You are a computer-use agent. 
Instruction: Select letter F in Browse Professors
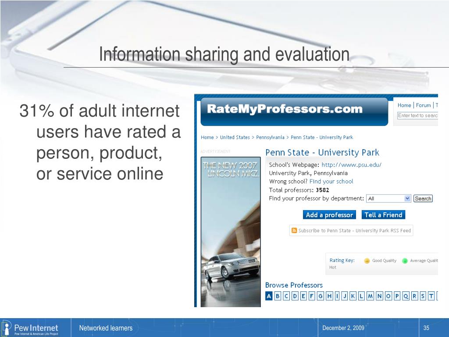312,296
